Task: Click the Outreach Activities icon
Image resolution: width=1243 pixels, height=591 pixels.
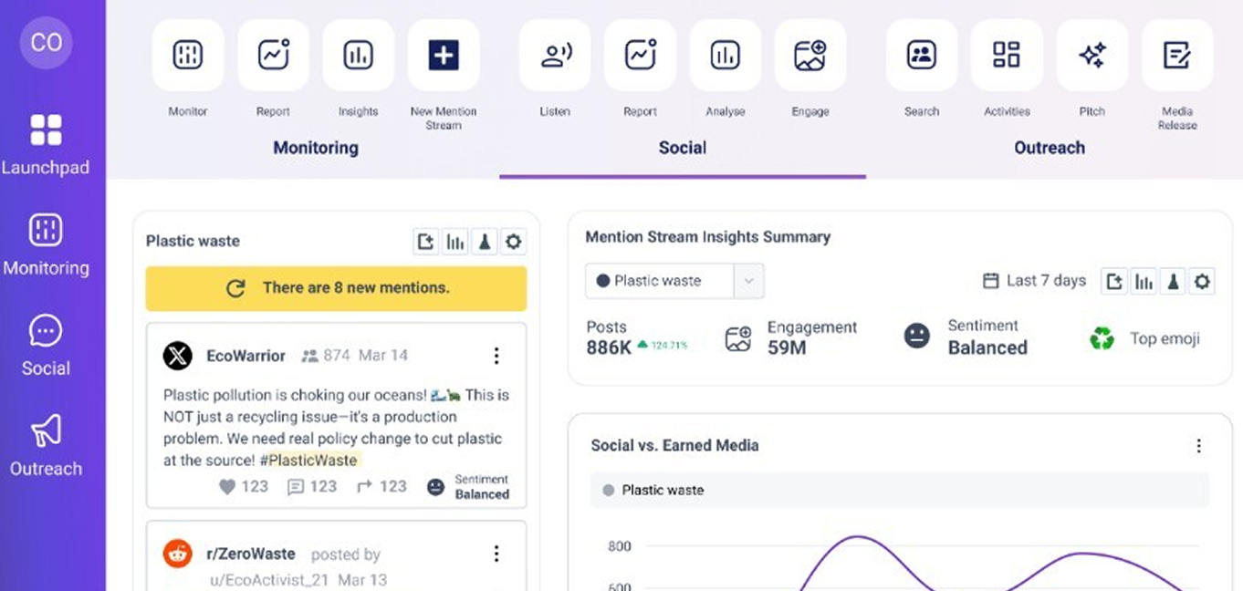Action: [x=1006, y=57]
